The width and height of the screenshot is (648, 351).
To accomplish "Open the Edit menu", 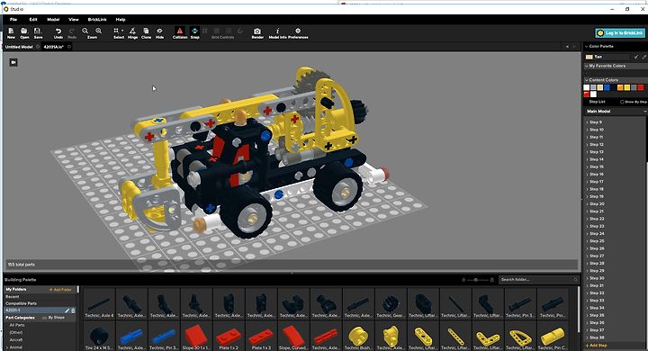I will click(x=33, y=20).
